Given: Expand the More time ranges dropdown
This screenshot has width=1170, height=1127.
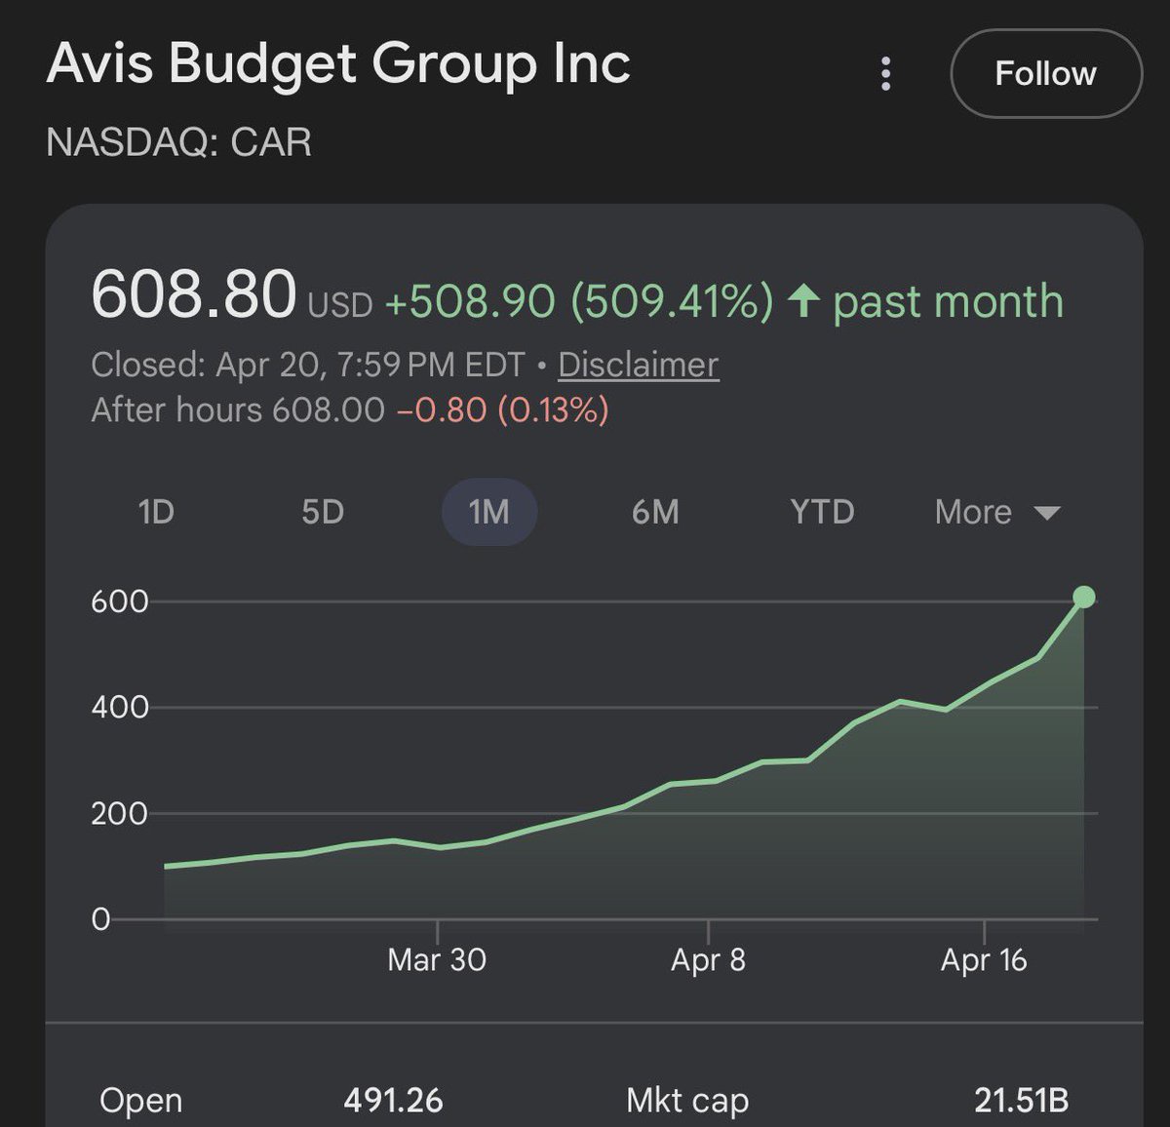Looking at the screenshot, I should pos(997,512).
